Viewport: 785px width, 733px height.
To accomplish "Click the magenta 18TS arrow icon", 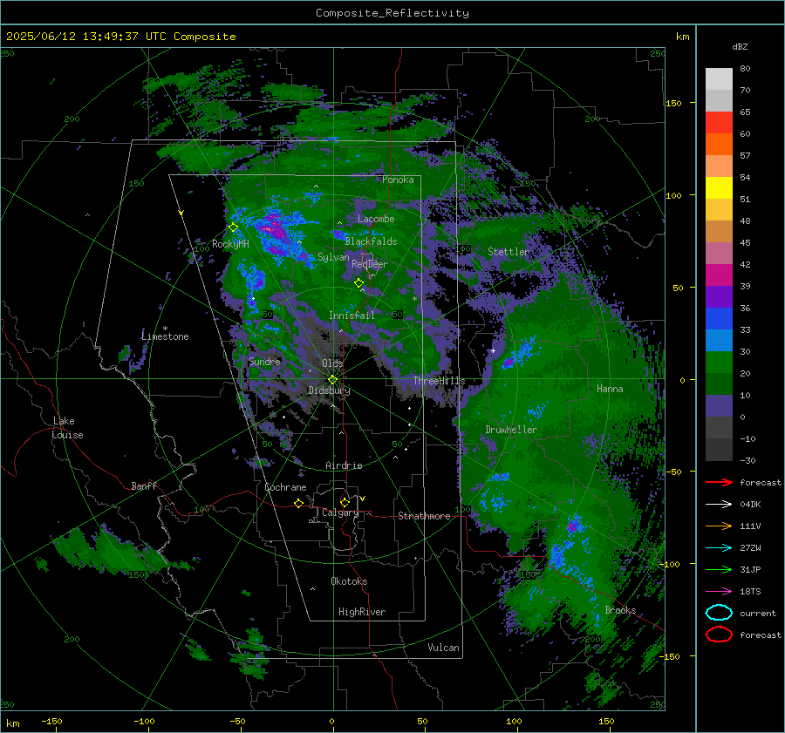I will coord(719,592).
